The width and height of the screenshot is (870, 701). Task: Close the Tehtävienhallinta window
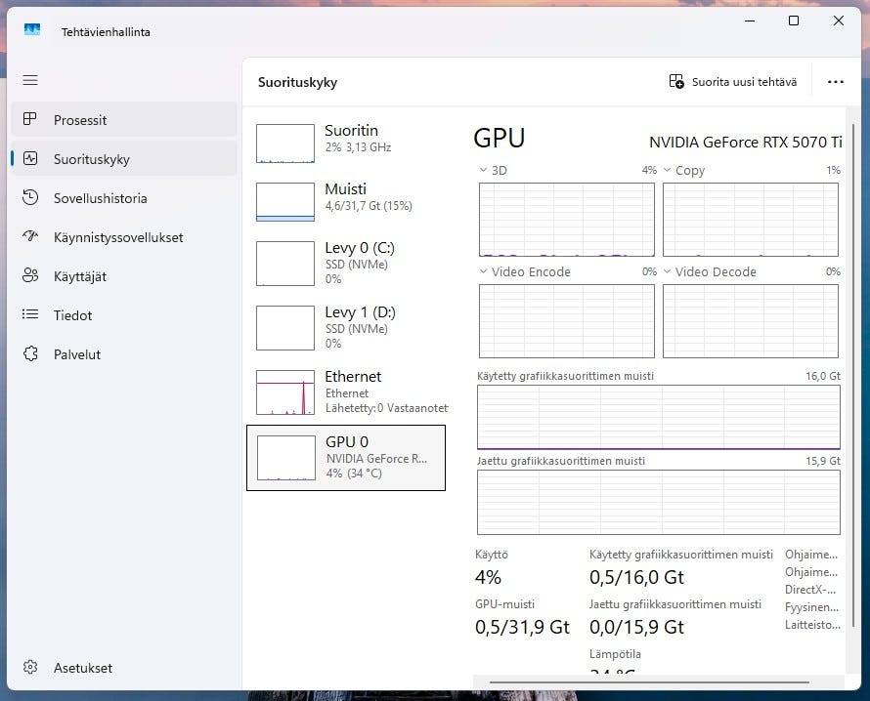tap(839, 21)
